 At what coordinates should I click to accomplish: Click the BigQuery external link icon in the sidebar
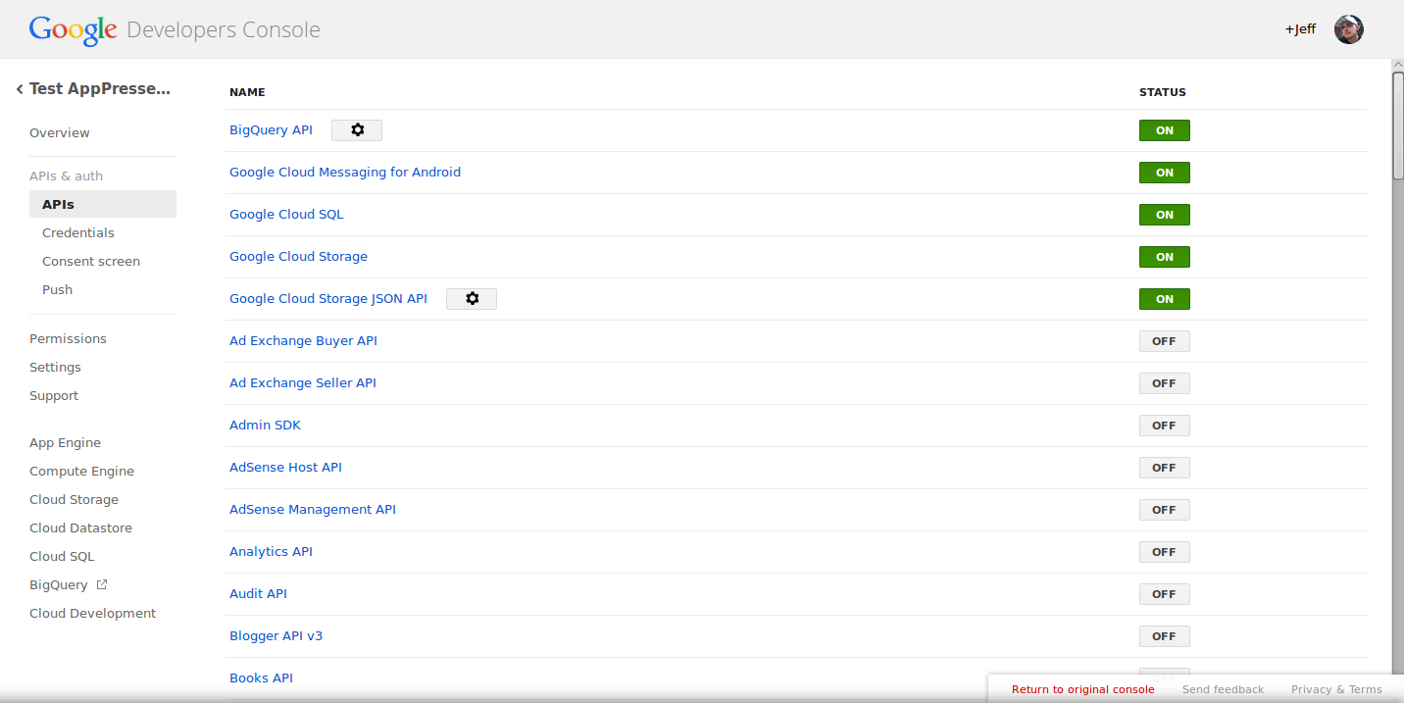point(101,585)
